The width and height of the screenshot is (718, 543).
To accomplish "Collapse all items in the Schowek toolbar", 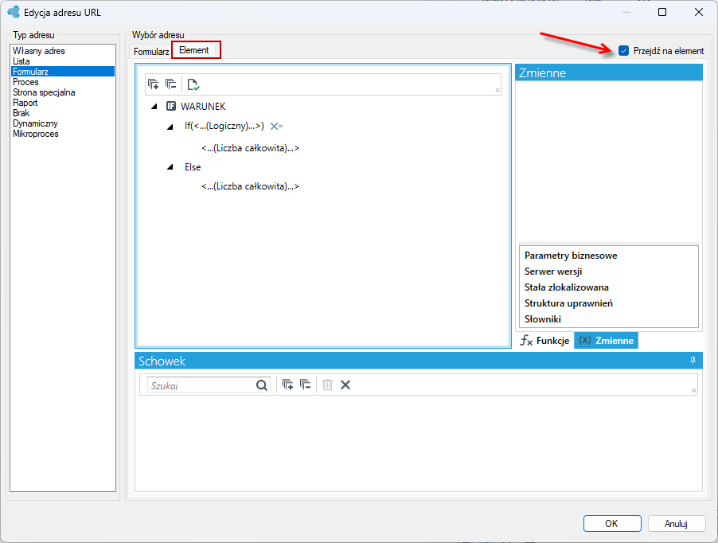I will tap(306, 385).
